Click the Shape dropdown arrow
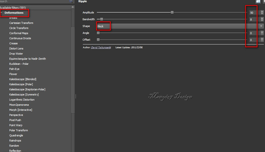The width and height of the screenshot is (265, 152). pyautogui.click(x=261, y=26)
